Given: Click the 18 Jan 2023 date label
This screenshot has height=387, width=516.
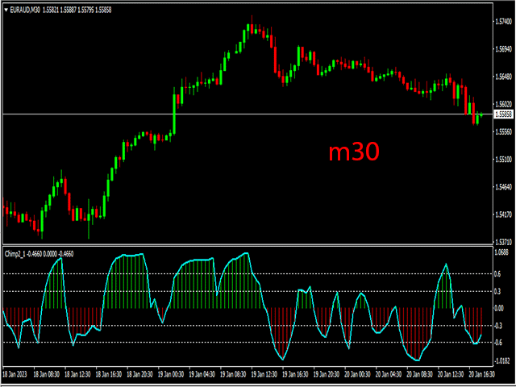Looking at the screenshot, I should pos(15,374).
